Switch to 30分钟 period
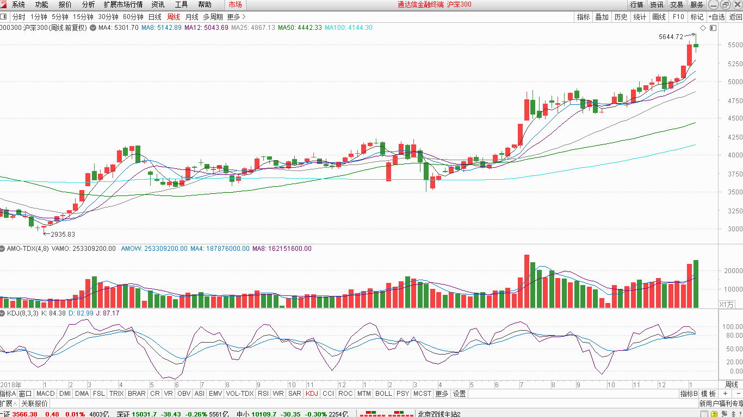 point(108,17)
